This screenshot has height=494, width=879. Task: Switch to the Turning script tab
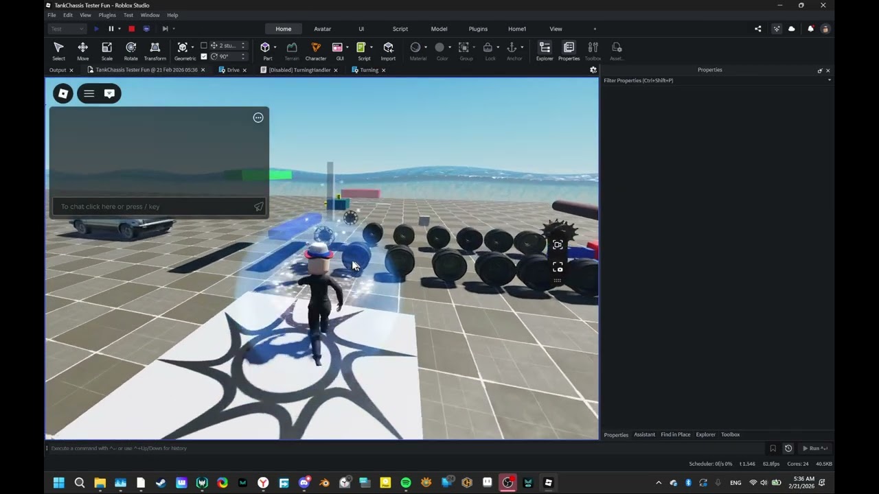(x=369, y=70)
